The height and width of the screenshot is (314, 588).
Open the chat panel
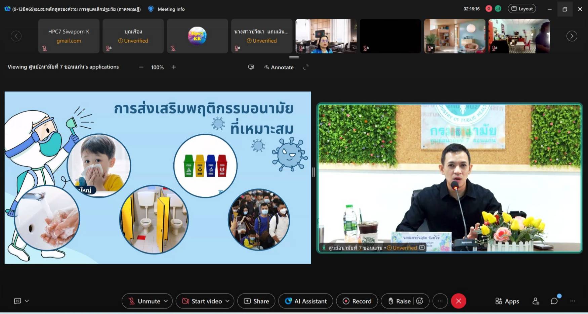[554, 301]
